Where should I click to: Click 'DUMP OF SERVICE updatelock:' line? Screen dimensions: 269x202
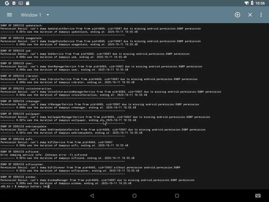[x=22, y=26]
